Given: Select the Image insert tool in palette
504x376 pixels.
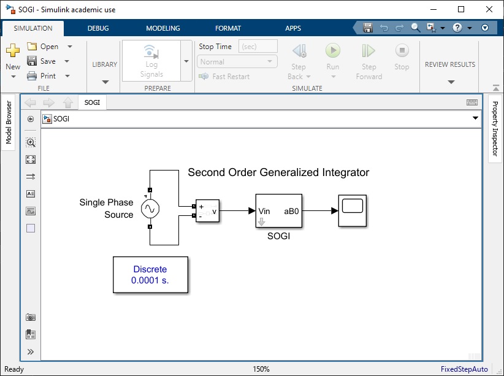Looking at the screenshot, I should pyautogui.click(x=31, y=211).
